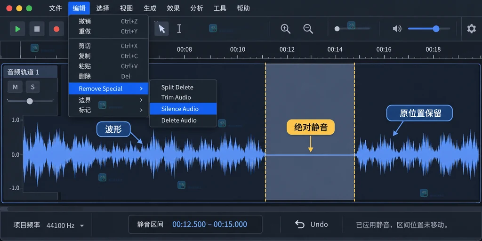Select the arrow pointer tool
482x241 pixels.
pyautogui.click(x=162, y=29)
